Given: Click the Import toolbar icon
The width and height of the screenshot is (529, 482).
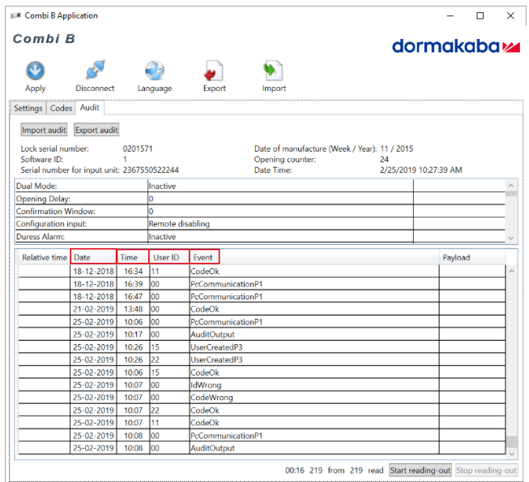Looking at the screenshot, I should [274, 71].
